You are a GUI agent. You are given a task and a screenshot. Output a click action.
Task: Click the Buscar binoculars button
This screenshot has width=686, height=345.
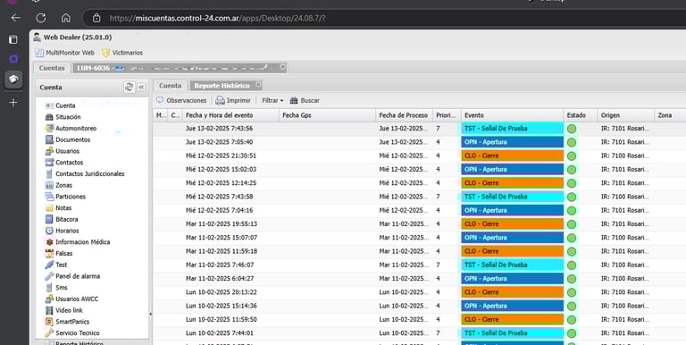305,100
